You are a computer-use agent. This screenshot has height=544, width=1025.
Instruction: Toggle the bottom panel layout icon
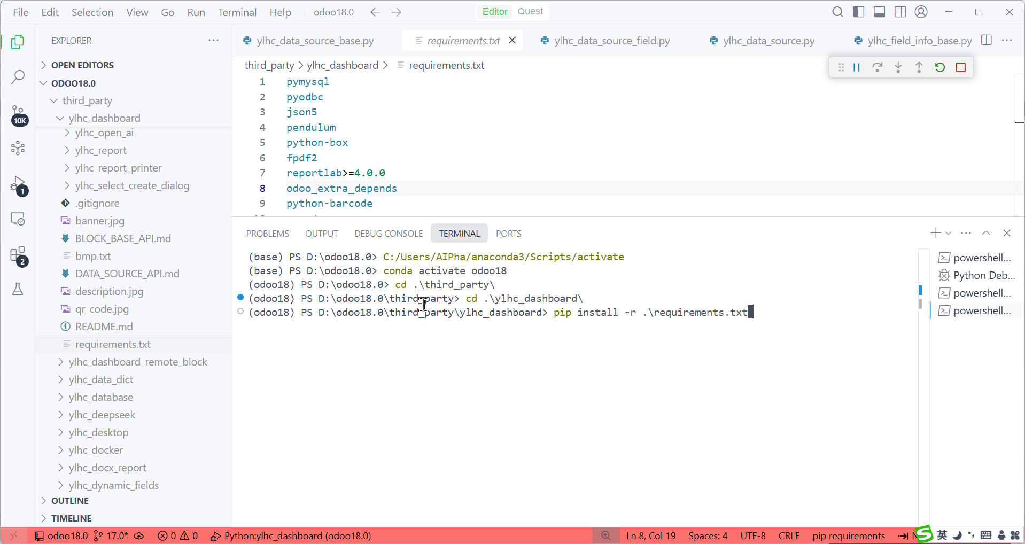pos(879,12)
